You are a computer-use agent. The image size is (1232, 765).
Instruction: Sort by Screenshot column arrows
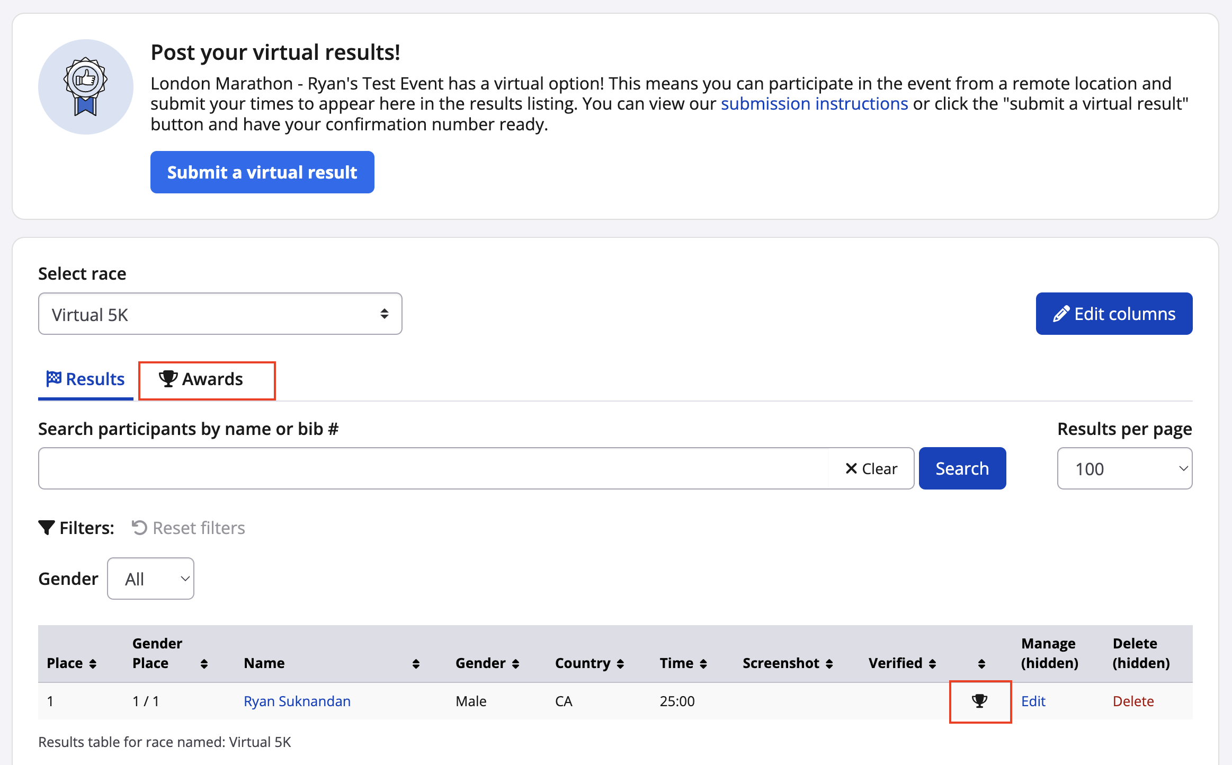pyautogui.click(x=829, y=664)
